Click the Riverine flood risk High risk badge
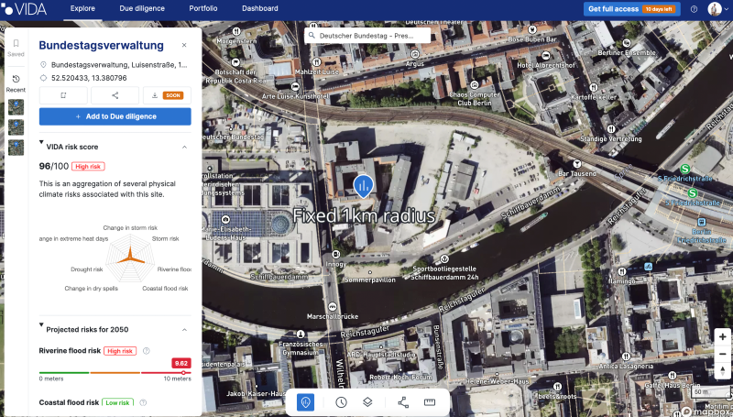This screenshot has width=733, height=417. tap(120, 351)
